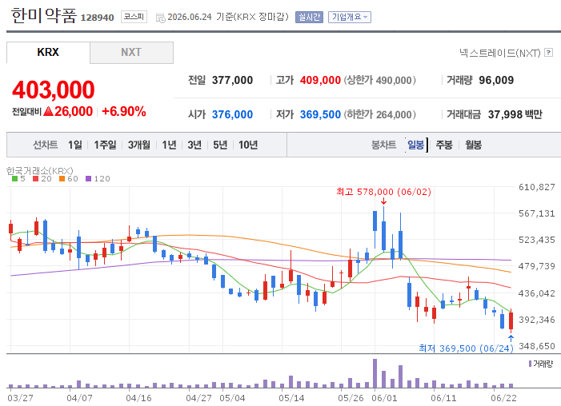Click the 06/22 date axis label
561x406 pixels.
[503, 398]
